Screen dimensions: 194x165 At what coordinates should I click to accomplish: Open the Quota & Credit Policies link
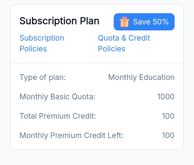(x=124, y=43)
